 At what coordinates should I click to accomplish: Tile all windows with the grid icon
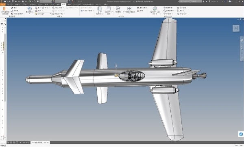pos(129,9)
